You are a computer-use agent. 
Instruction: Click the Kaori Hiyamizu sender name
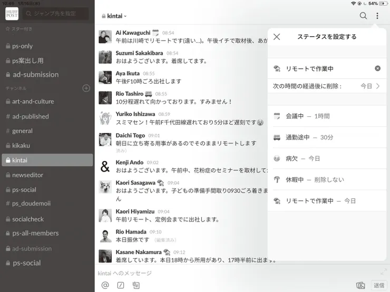click(135, 212)
